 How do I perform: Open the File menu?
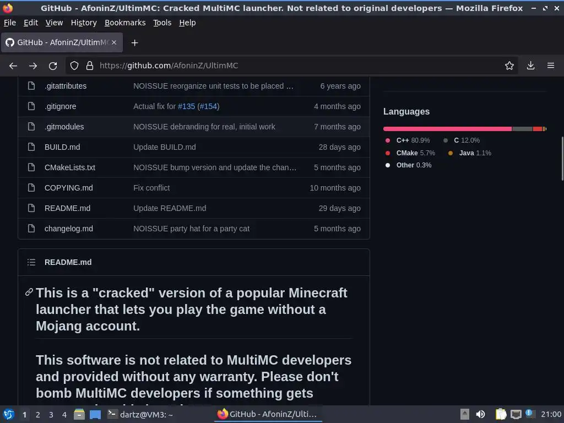pyautogui.click(x=10, y=23)
